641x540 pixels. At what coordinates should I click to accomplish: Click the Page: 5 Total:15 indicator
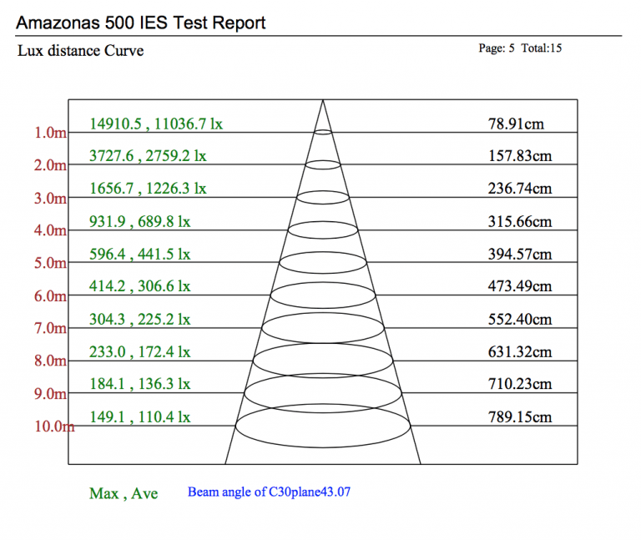coord(519,48)
